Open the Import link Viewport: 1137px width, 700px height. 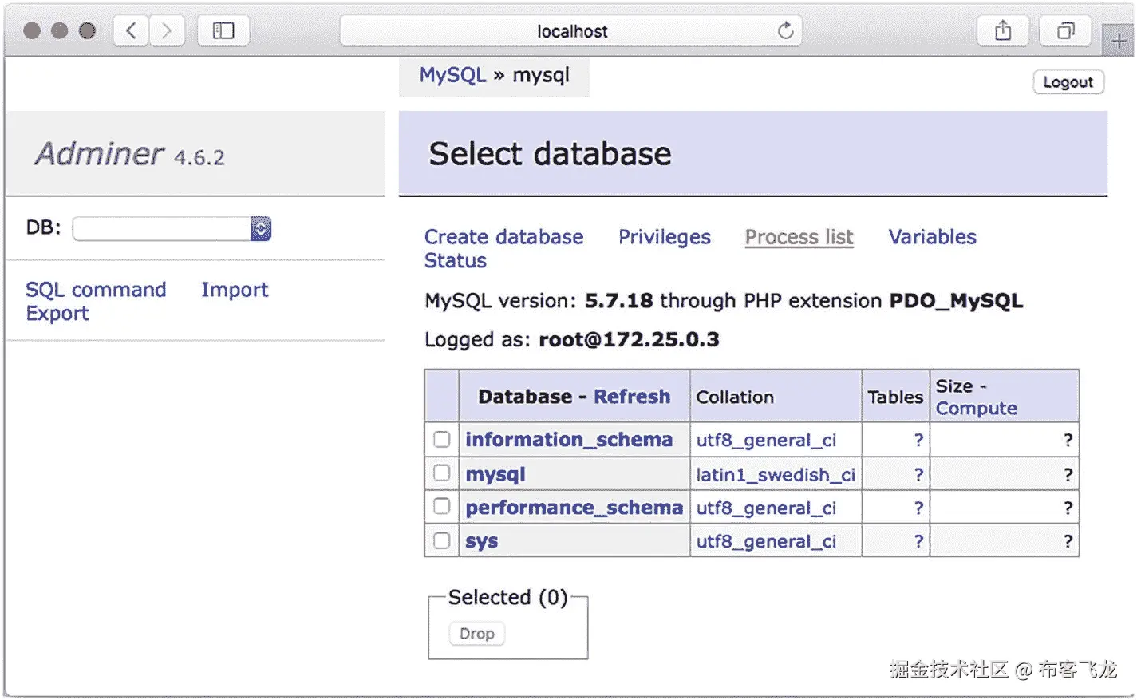tap(235, 290)
